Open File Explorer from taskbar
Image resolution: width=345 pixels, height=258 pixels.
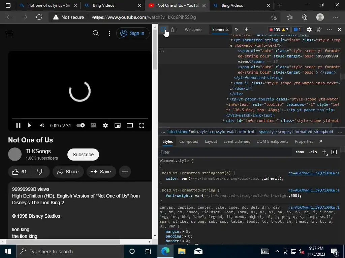[x=182, y=251]
